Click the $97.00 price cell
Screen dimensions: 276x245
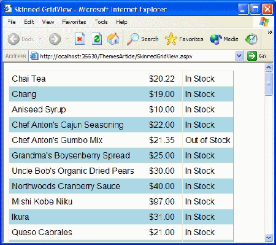click(164, 201)
